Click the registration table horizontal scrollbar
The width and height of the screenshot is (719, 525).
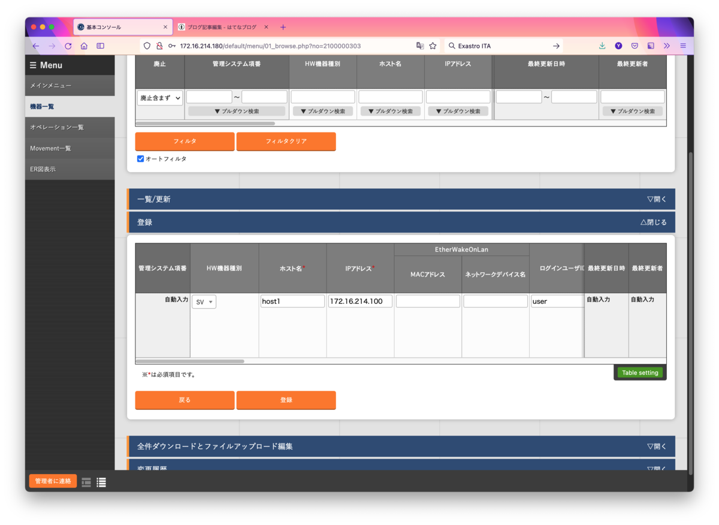click(191, 361)
